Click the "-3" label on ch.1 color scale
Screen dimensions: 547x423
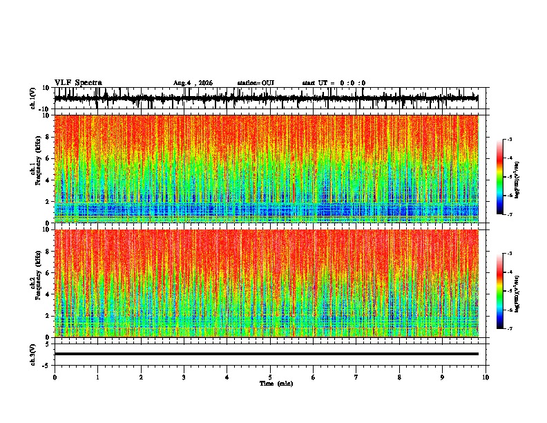(x=510, y=139)
